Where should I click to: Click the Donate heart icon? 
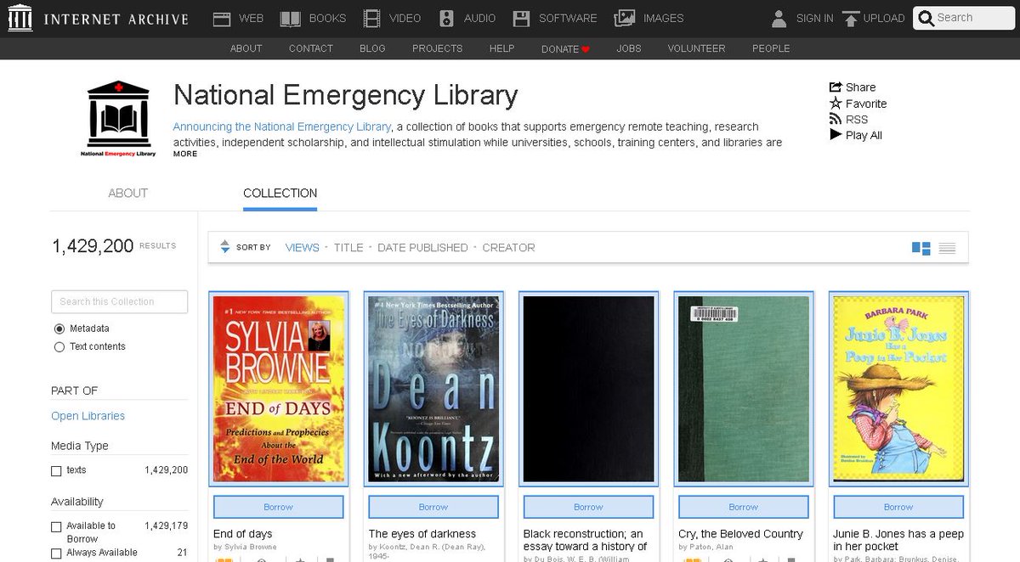coord(586,49)
